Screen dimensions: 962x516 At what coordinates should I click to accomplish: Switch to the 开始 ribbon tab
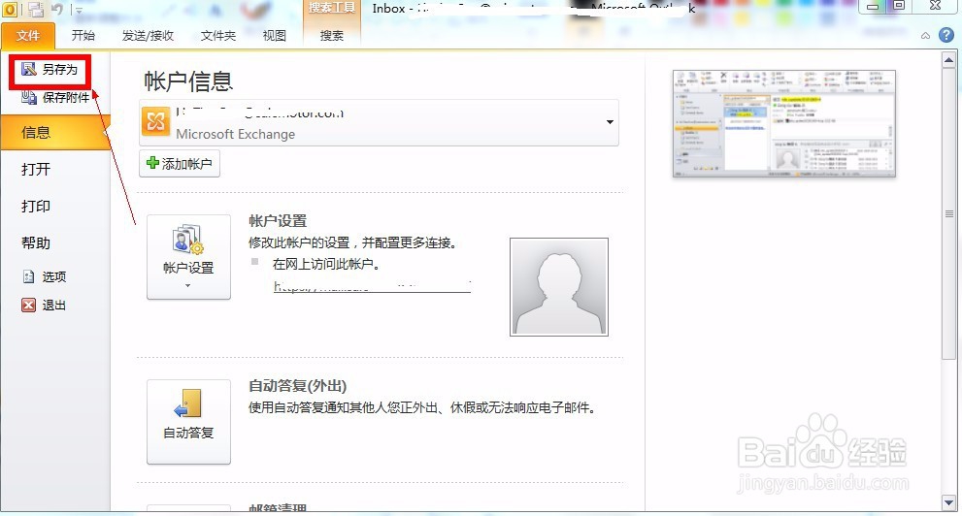83,36
